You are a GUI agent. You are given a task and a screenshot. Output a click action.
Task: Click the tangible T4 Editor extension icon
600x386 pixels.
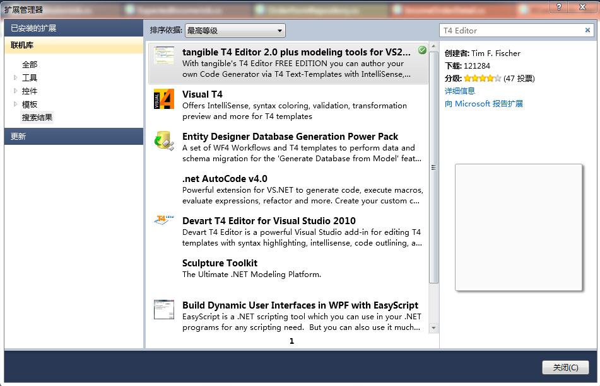(164, 56)
